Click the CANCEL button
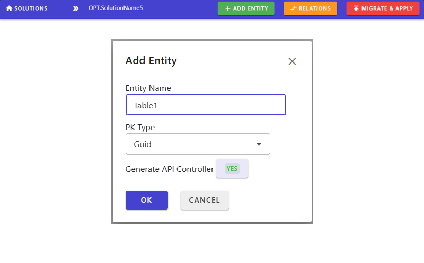The width and height of the screenshot is (424, 263). 205,200
